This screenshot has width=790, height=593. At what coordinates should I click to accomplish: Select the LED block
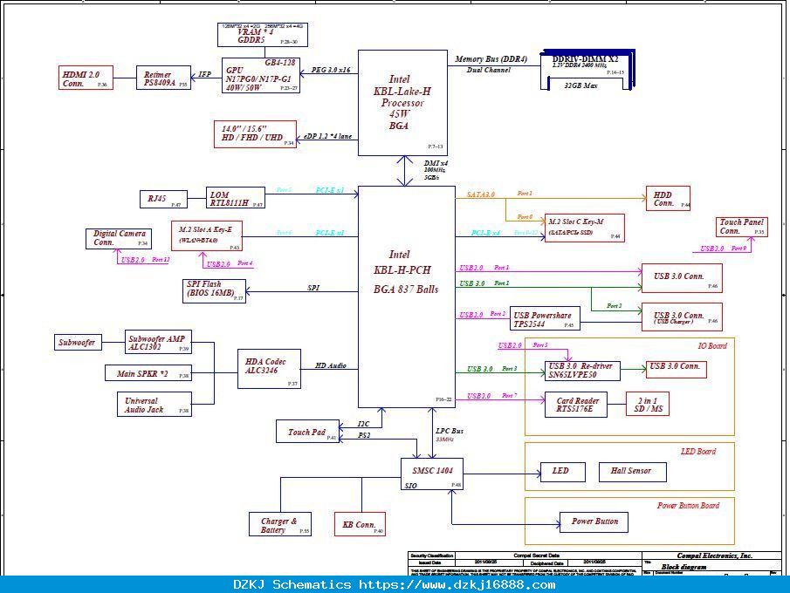563,472
